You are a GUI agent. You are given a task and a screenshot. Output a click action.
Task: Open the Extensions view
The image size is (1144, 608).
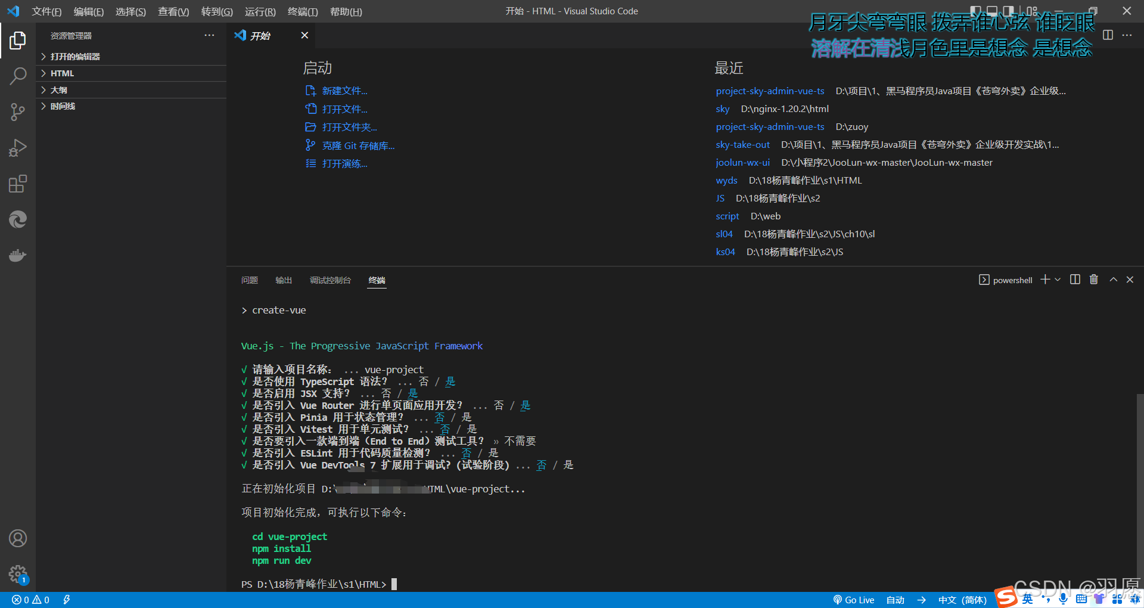point(18,184)
